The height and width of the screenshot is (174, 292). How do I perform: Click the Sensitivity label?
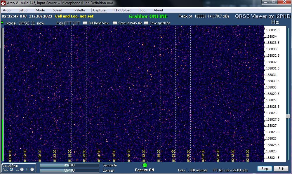(110, 165)
